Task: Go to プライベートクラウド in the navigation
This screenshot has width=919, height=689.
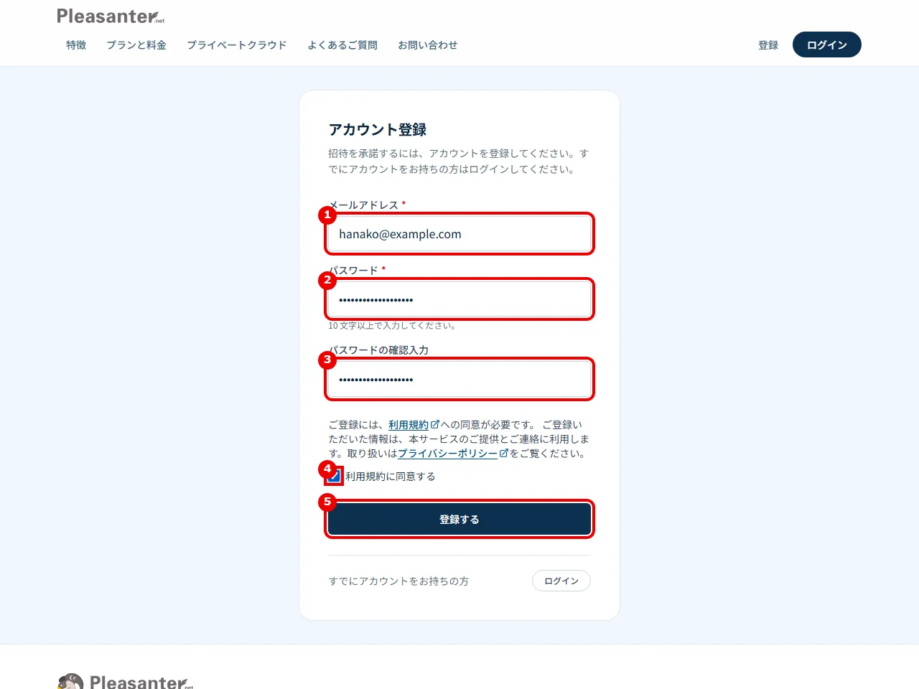Action: [237, 45]
